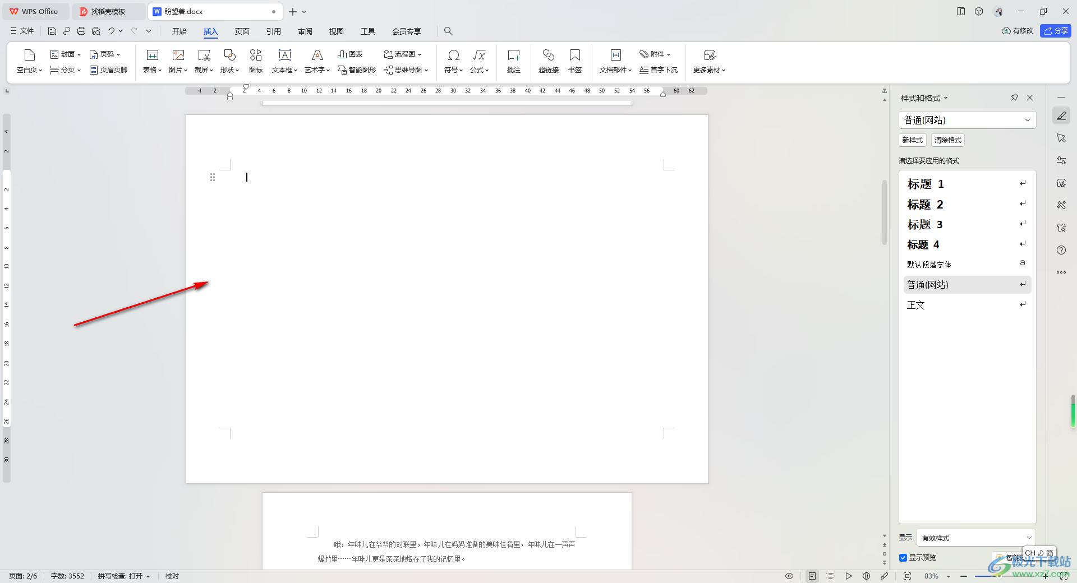Apply the 标题 1 style from list
The width and height of the screenshot is (1077, 583).
point(926,184)
